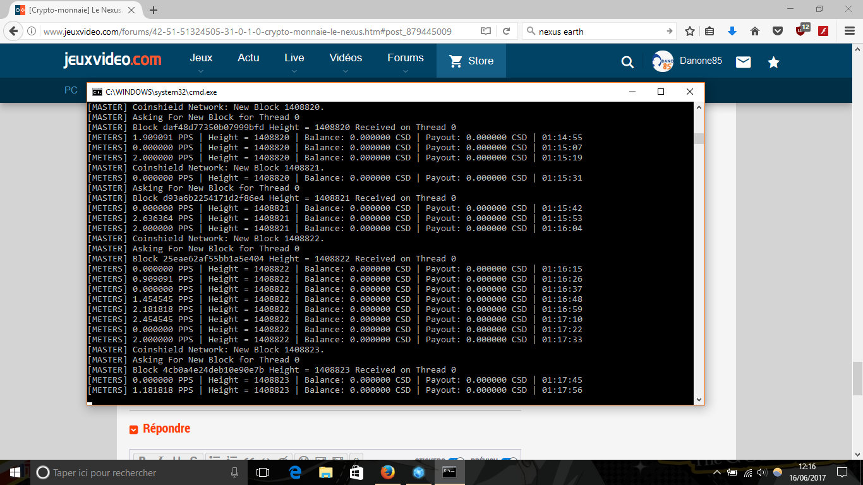Click the cmd window scrollbar down arrow
Screen dimensions: 863x485
(x=699, y=399)
